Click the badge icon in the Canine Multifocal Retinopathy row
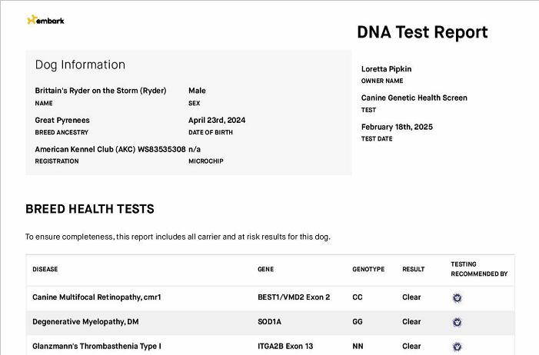 [457, 297]
